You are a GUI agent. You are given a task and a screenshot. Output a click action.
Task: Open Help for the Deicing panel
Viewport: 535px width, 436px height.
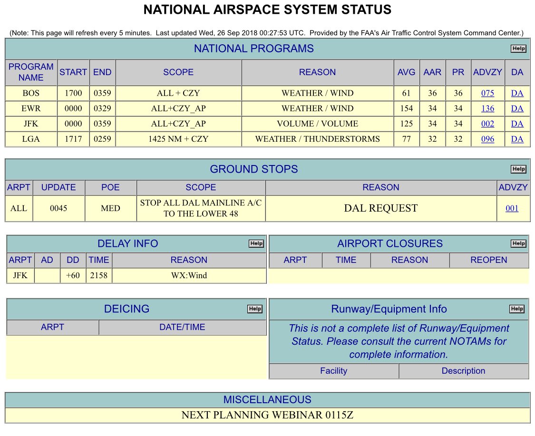point(255,309)
